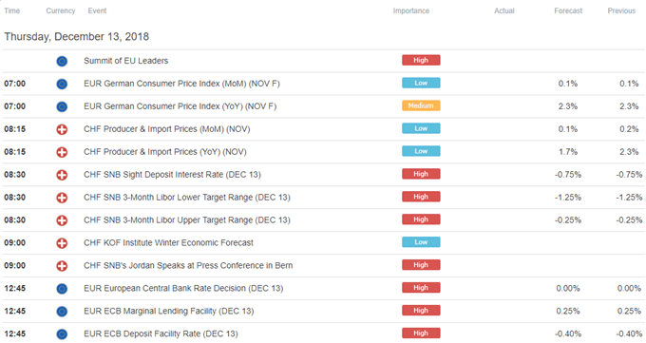Click Low badge for KOF Institute Winter Forecast
The image size is (646, 343).
(421, 242)
